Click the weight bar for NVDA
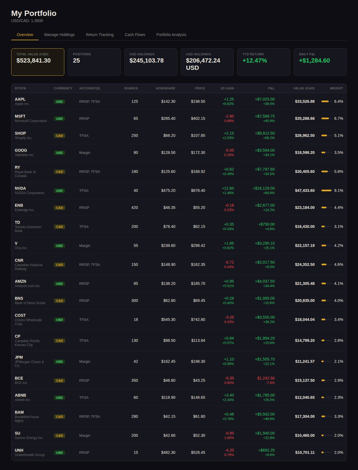The height and width of the screenshot is (470, 358). click(326, 190)
